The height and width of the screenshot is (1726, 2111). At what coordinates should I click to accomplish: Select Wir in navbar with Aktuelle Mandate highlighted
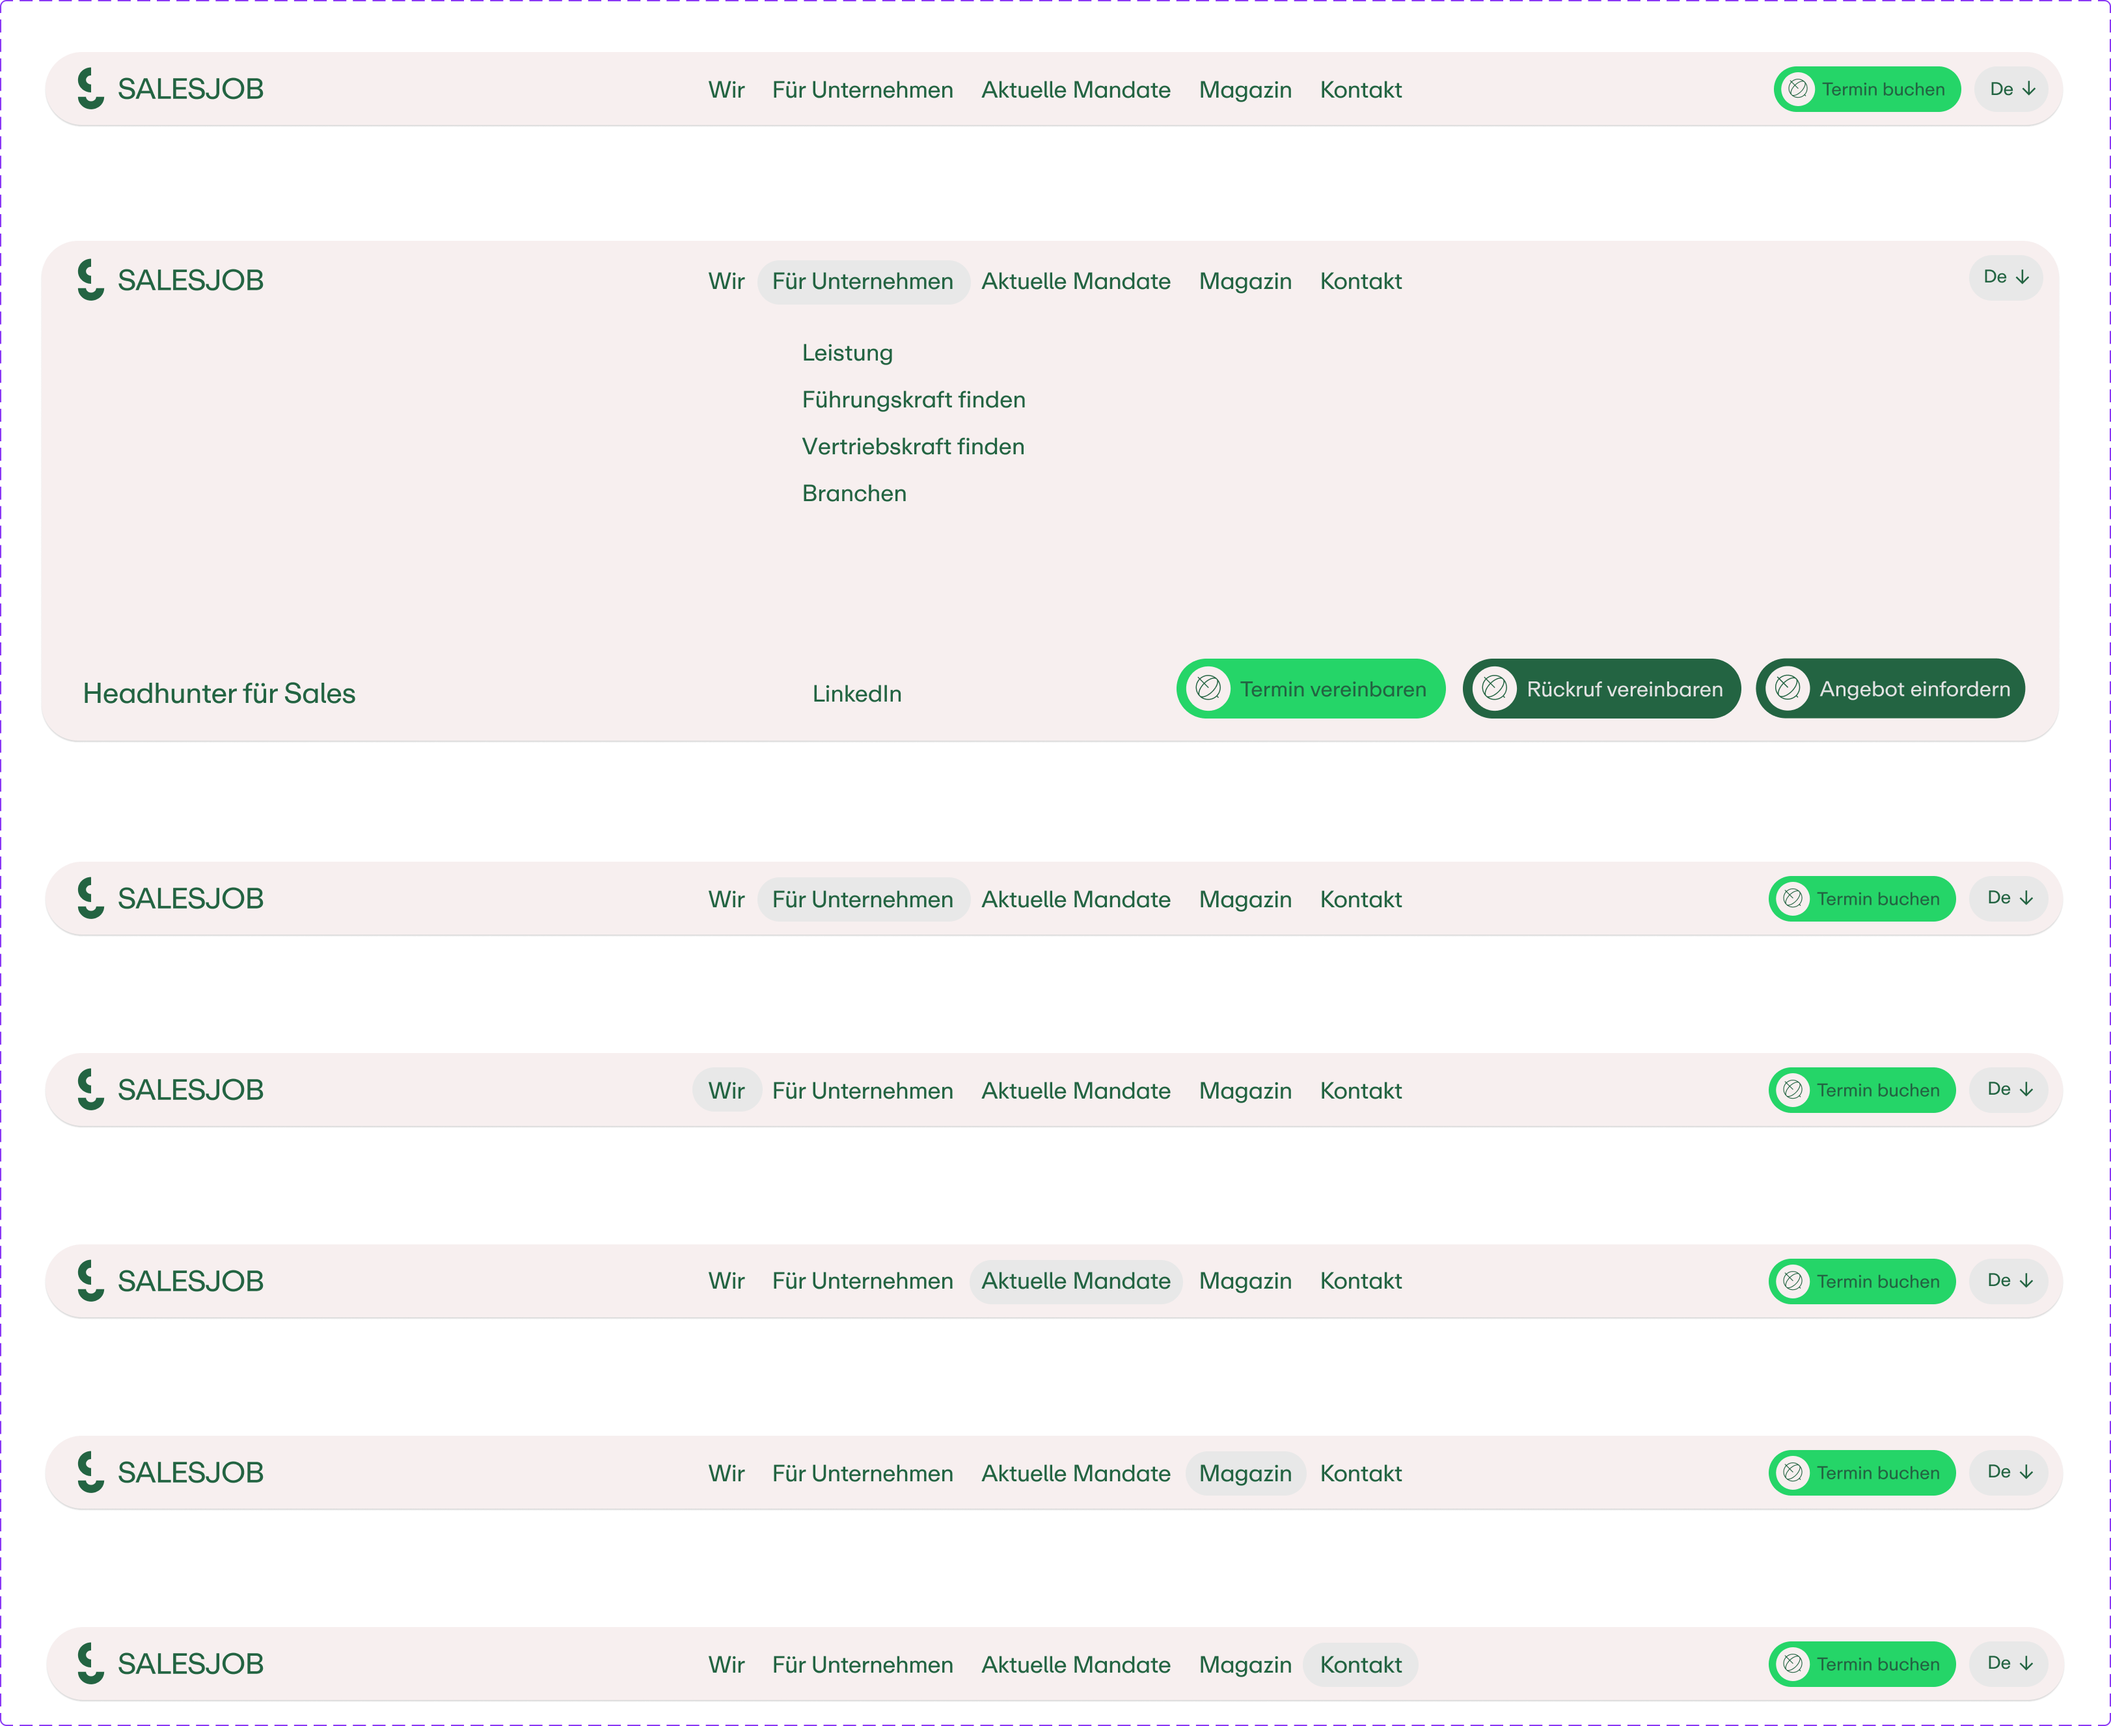pyautogui.click(x=726, y=1281)
